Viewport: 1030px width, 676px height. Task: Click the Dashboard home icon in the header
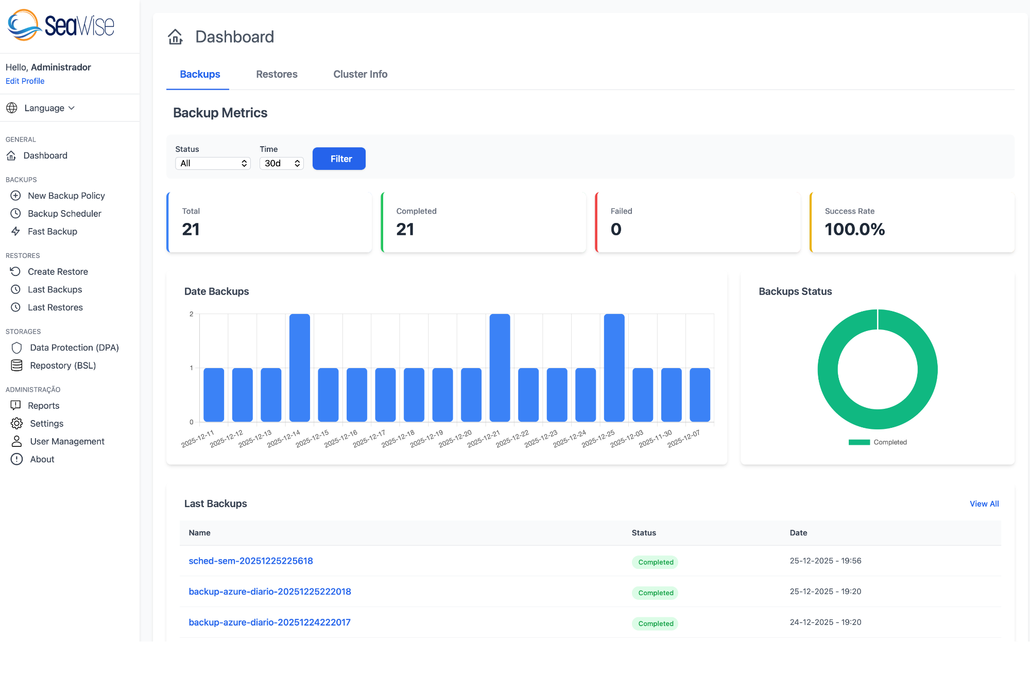[x=175, y=37]
